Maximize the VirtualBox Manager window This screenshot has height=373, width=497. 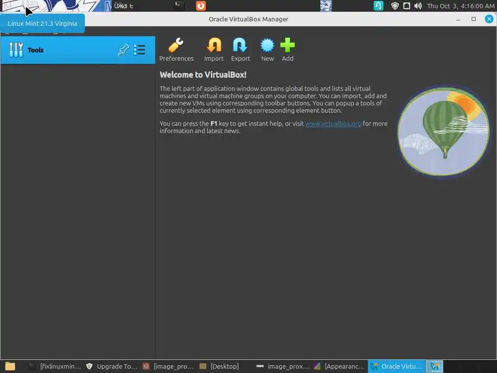click(x=474, y=19)
